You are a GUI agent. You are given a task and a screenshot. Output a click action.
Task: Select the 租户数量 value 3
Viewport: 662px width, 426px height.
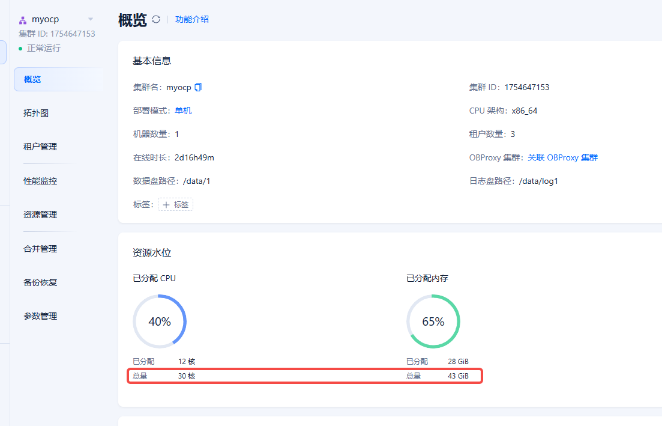[x=513, y=135]
